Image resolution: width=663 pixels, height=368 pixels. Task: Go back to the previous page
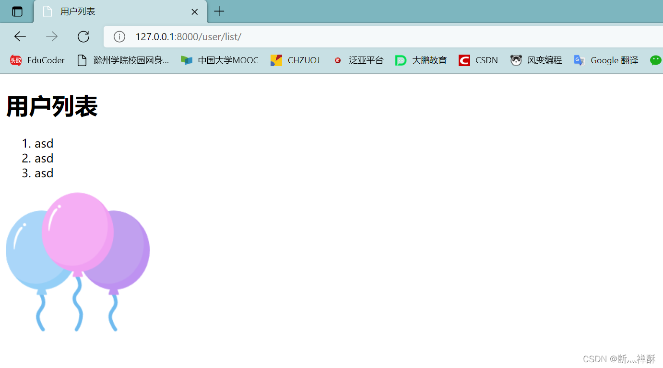(x=20, y=36)
